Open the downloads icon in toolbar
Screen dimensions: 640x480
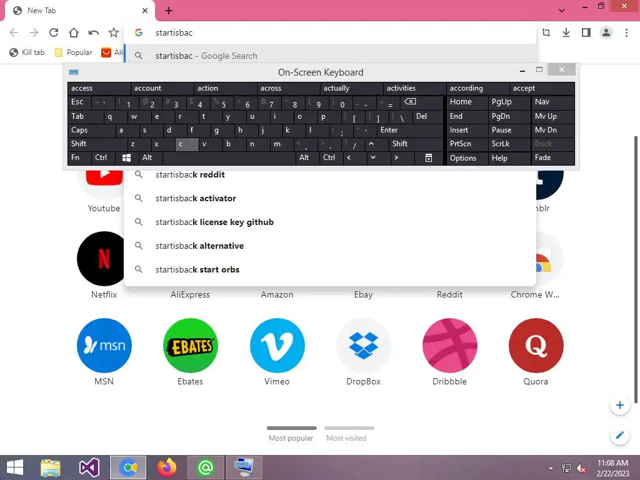[x=566, y=32]
